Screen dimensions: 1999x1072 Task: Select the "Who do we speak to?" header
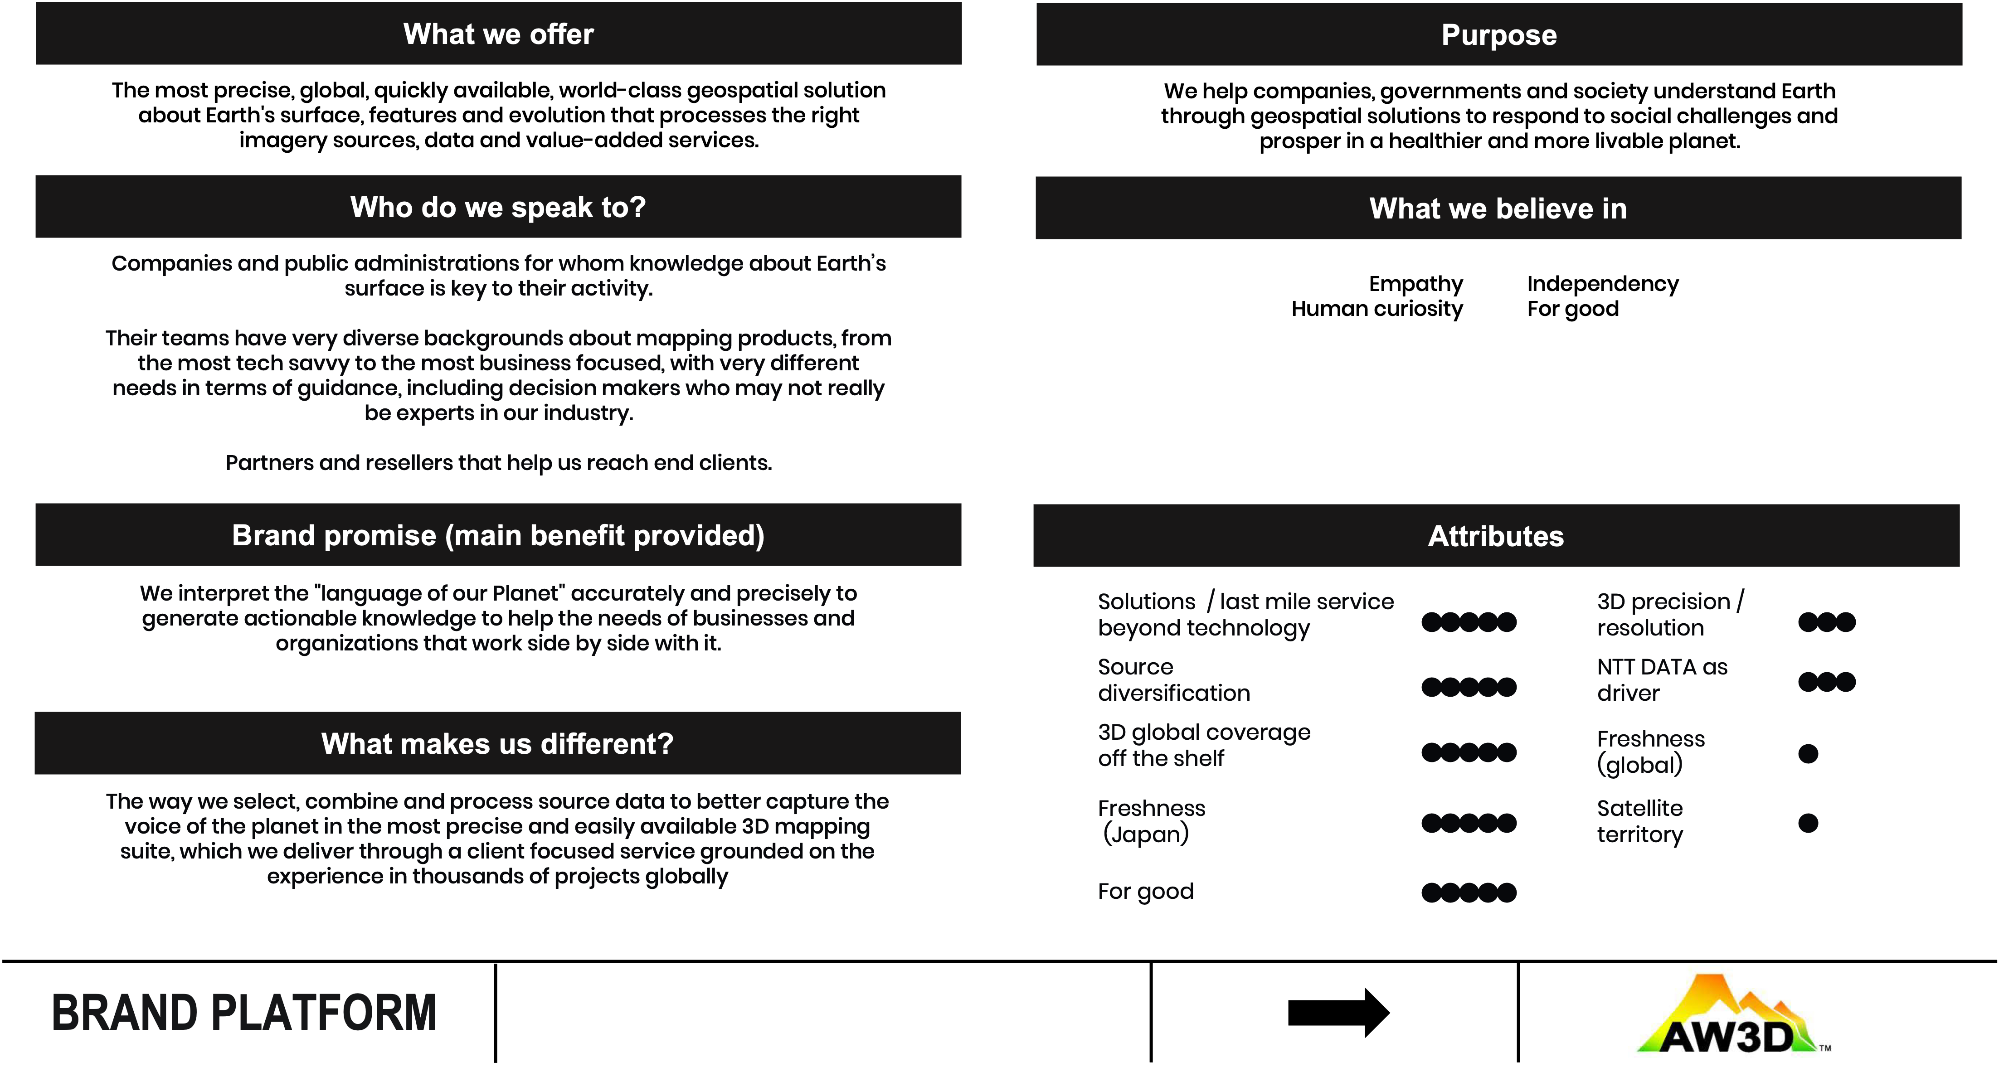click(498, 207)
